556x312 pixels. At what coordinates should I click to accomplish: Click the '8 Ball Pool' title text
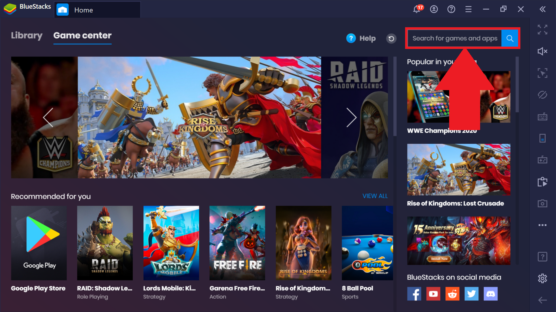coord(357,288)
